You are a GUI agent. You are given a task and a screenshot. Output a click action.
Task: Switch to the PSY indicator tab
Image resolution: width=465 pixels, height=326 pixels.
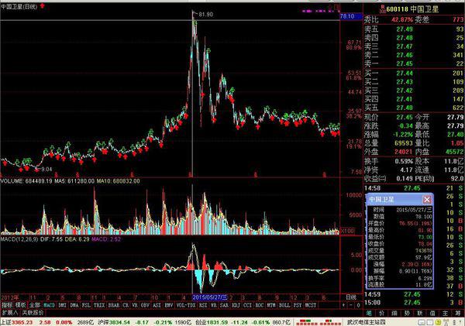pyautogui.click(x=298, y=304)
